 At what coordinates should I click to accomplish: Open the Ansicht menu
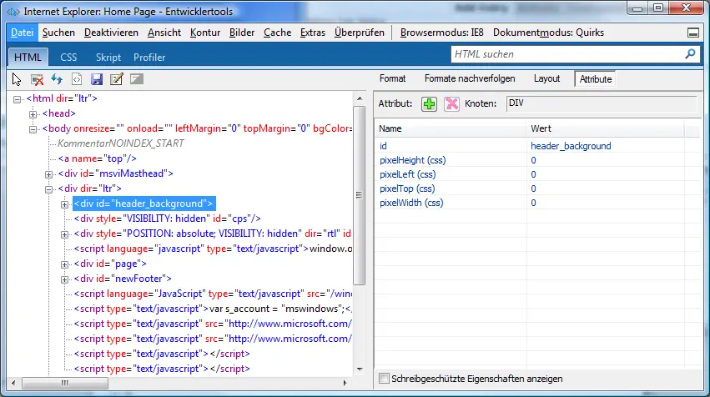click(164, 33)
